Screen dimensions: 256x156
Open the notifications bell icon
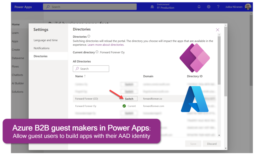point(199,7)
